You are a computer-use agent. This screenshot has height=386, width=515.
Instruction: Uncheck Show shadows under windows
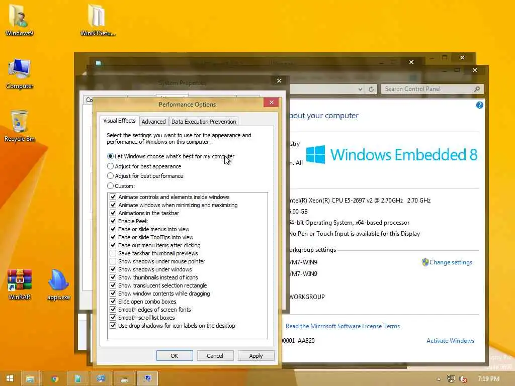113,269
